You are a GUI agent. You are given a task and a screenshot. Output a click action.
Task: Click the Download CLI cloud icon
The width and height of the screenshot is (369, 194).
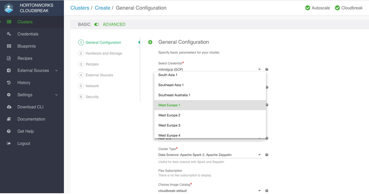[9, 107]
